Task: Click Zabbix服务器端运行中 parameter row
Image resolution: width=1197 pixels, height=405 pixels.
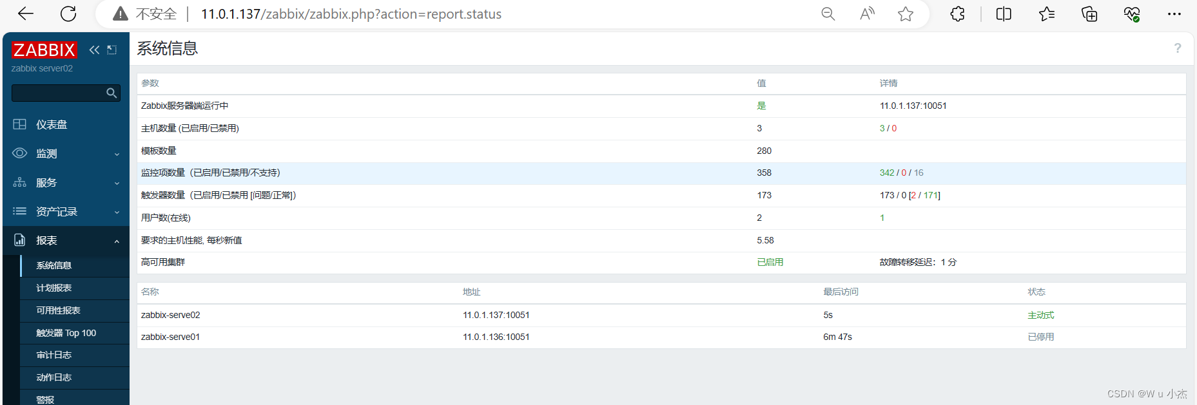Action: point(661,106)
